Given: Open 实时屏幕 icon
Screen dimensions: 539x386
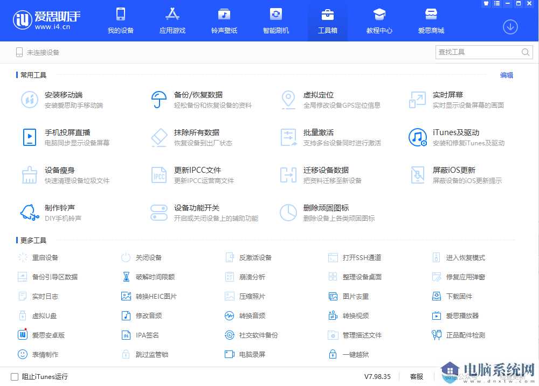Looking at the screenshot, I should 417,100.
